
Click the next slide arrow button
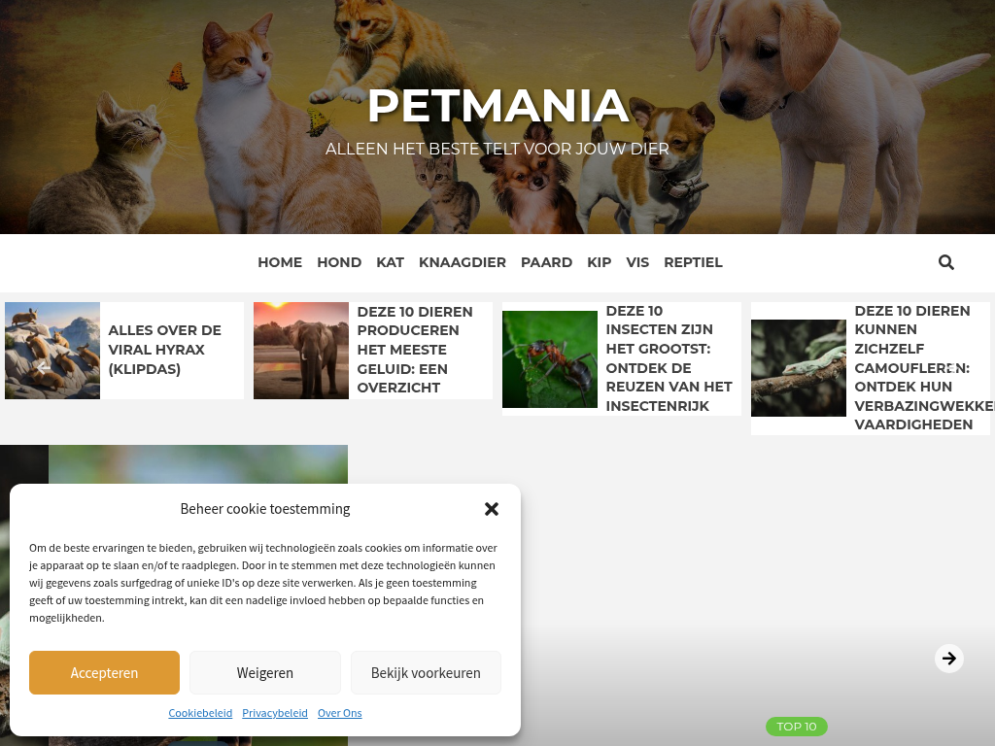pos(948,659)
